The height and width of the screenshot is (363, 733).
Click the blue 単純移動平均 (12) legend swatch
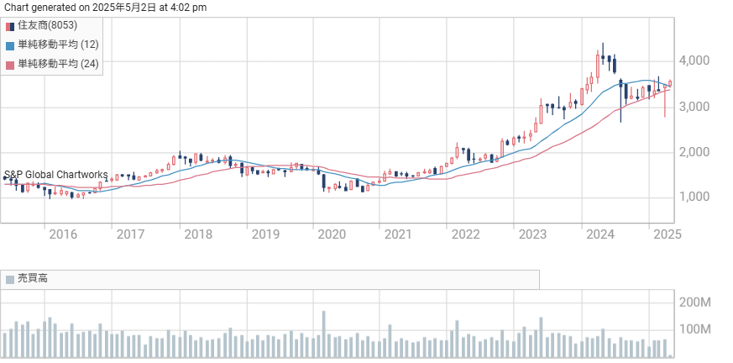click(10, 46)
